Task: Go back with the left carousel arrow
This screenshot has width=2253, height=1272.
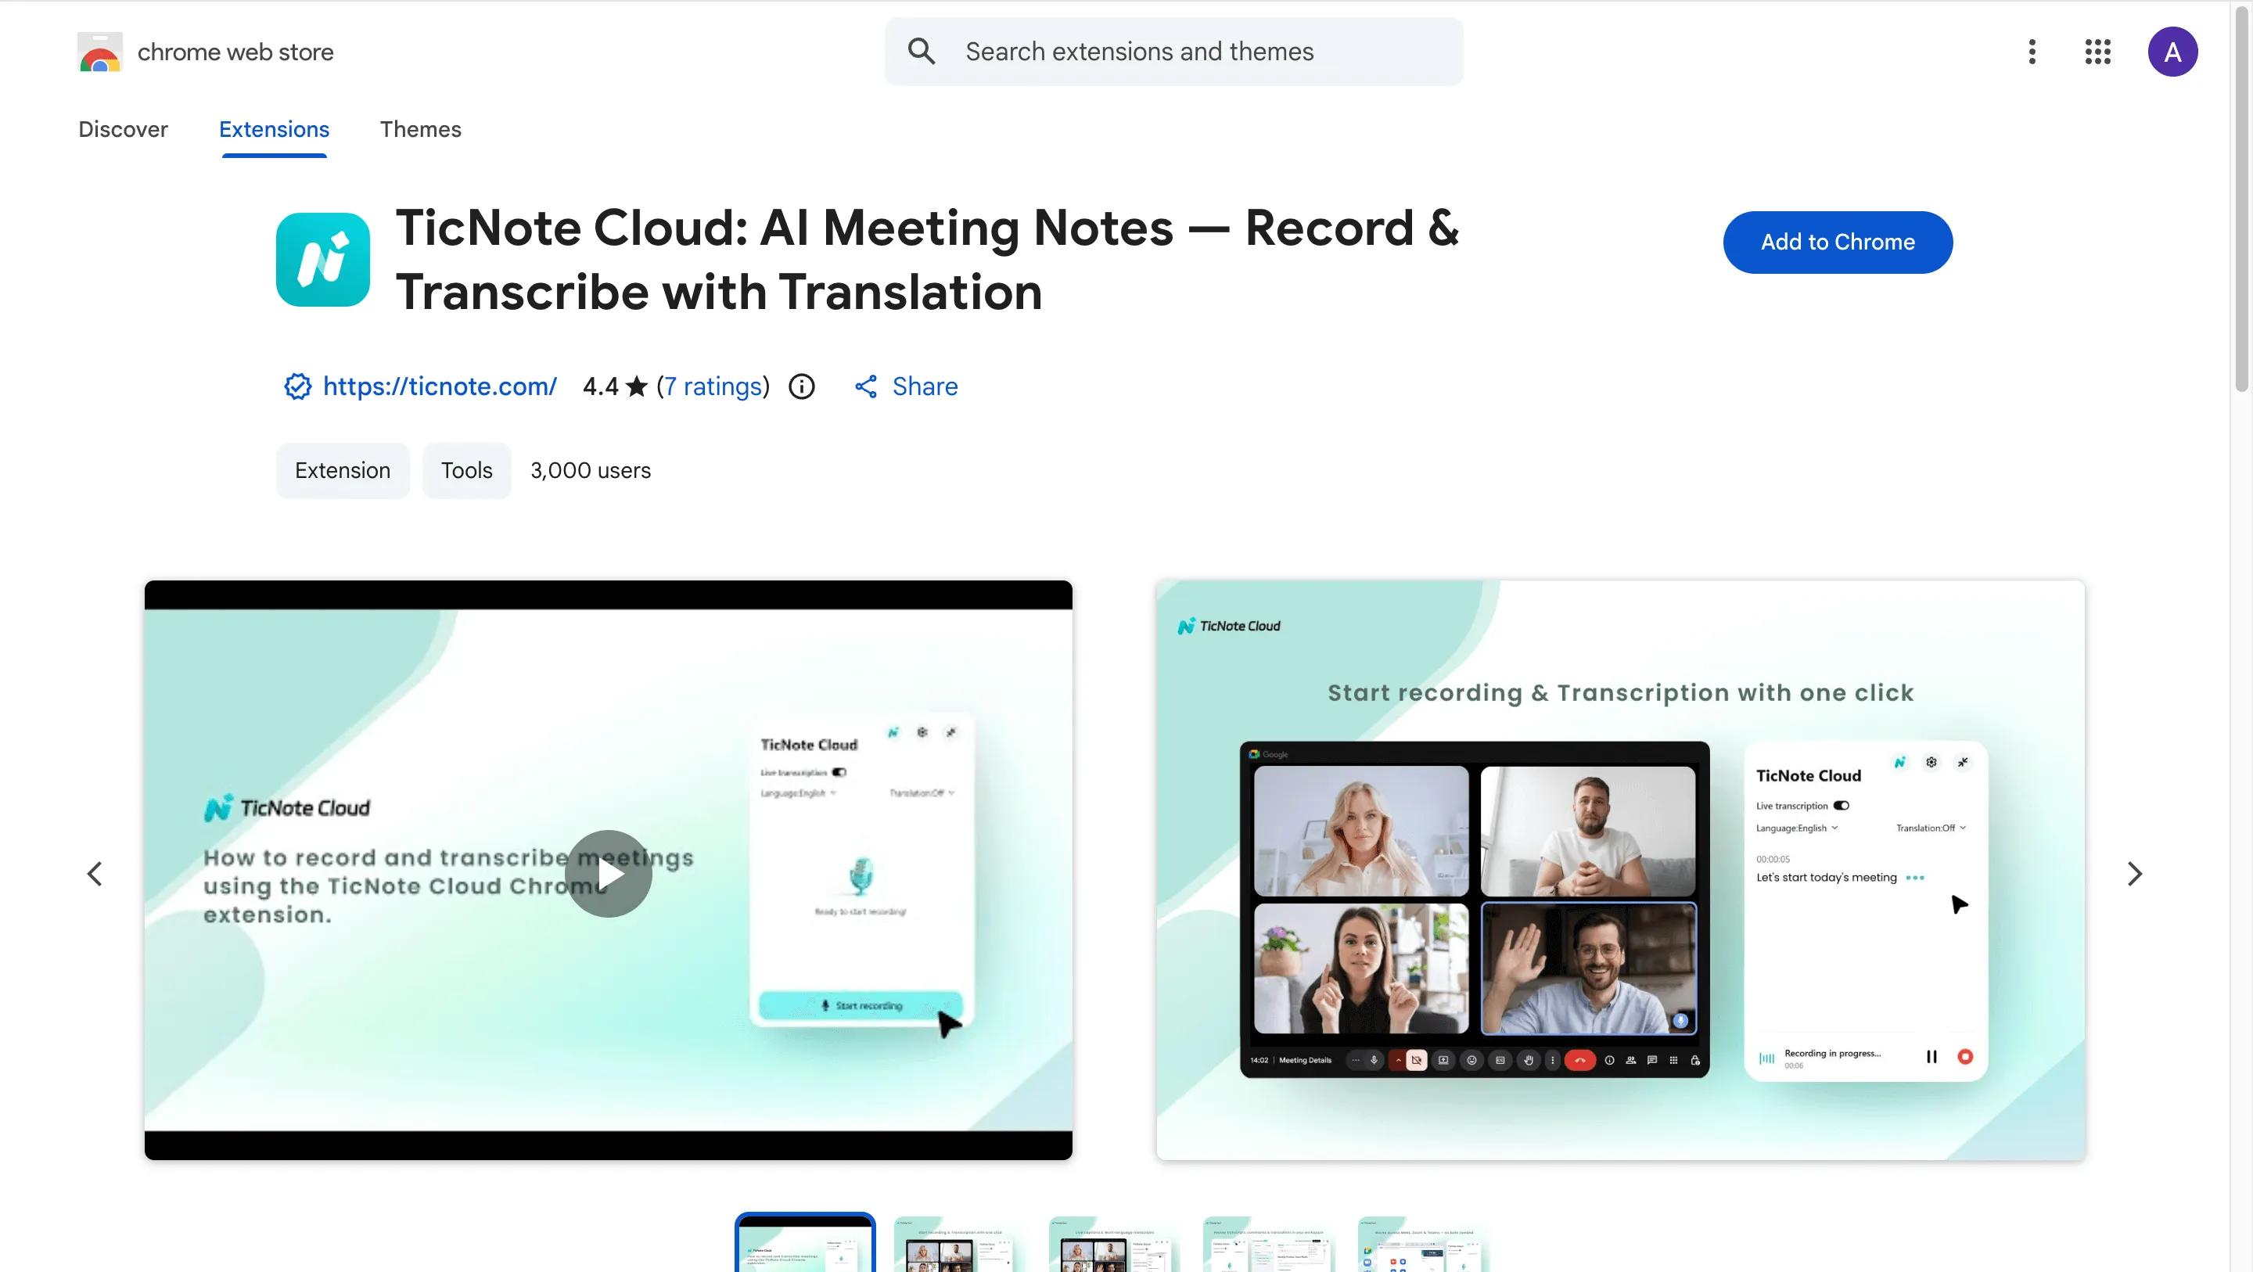Action: tap(96, 873)
